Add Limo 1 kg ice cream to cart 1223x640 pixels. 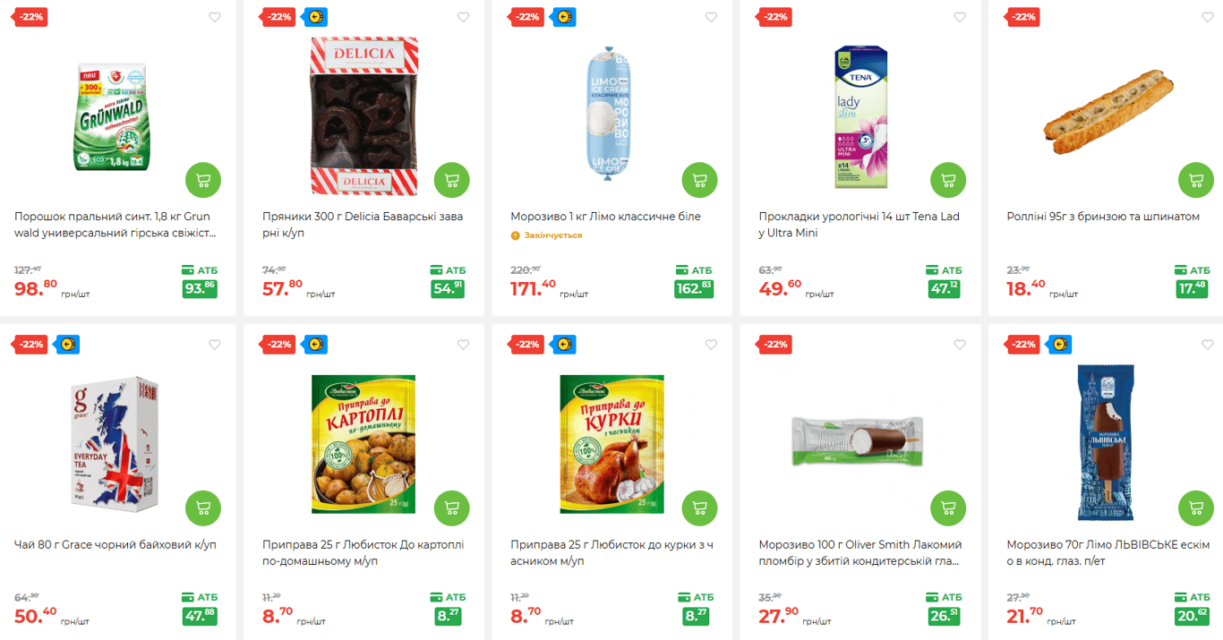pos(699,181)
